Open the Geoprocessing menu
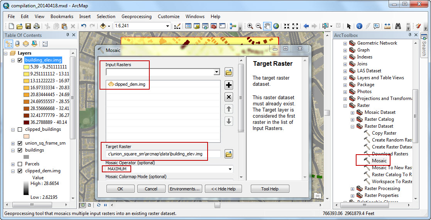This screenshot has width=431, height=220. click(x=137, y=17)
